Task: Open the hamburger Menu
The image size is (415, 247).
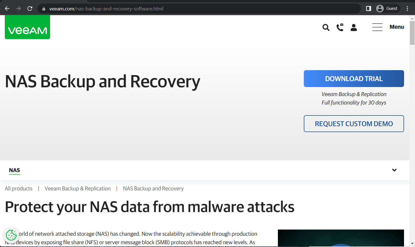Action: pos(388,27)
